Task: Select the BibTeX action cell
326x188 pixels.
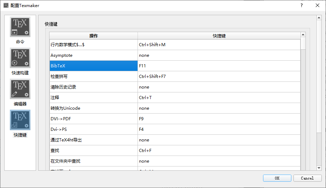Action: (x=94, y=66)
